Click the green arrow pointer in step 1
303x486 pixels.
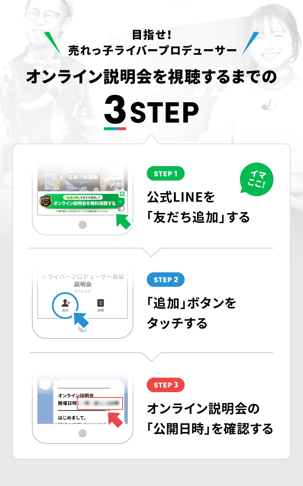123,221
